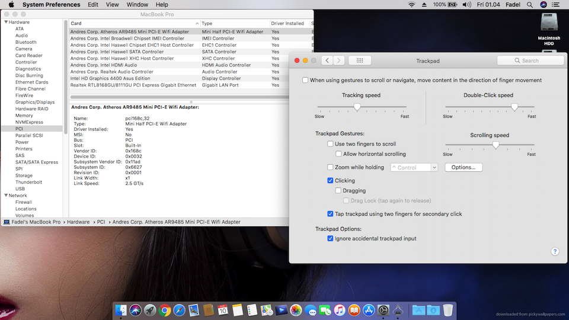Open the Edit menu
The height and width of the screenshot is (320, 569).
(93, 5)
